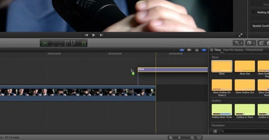Click the Glow section header
Screen dimensions: 269x140
[x=215, y=57]
